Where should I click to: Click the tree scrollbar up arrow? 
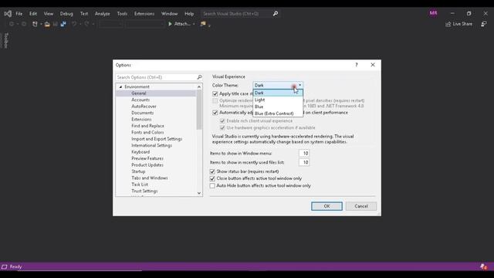pyautogui.click(x=199, y=86)
